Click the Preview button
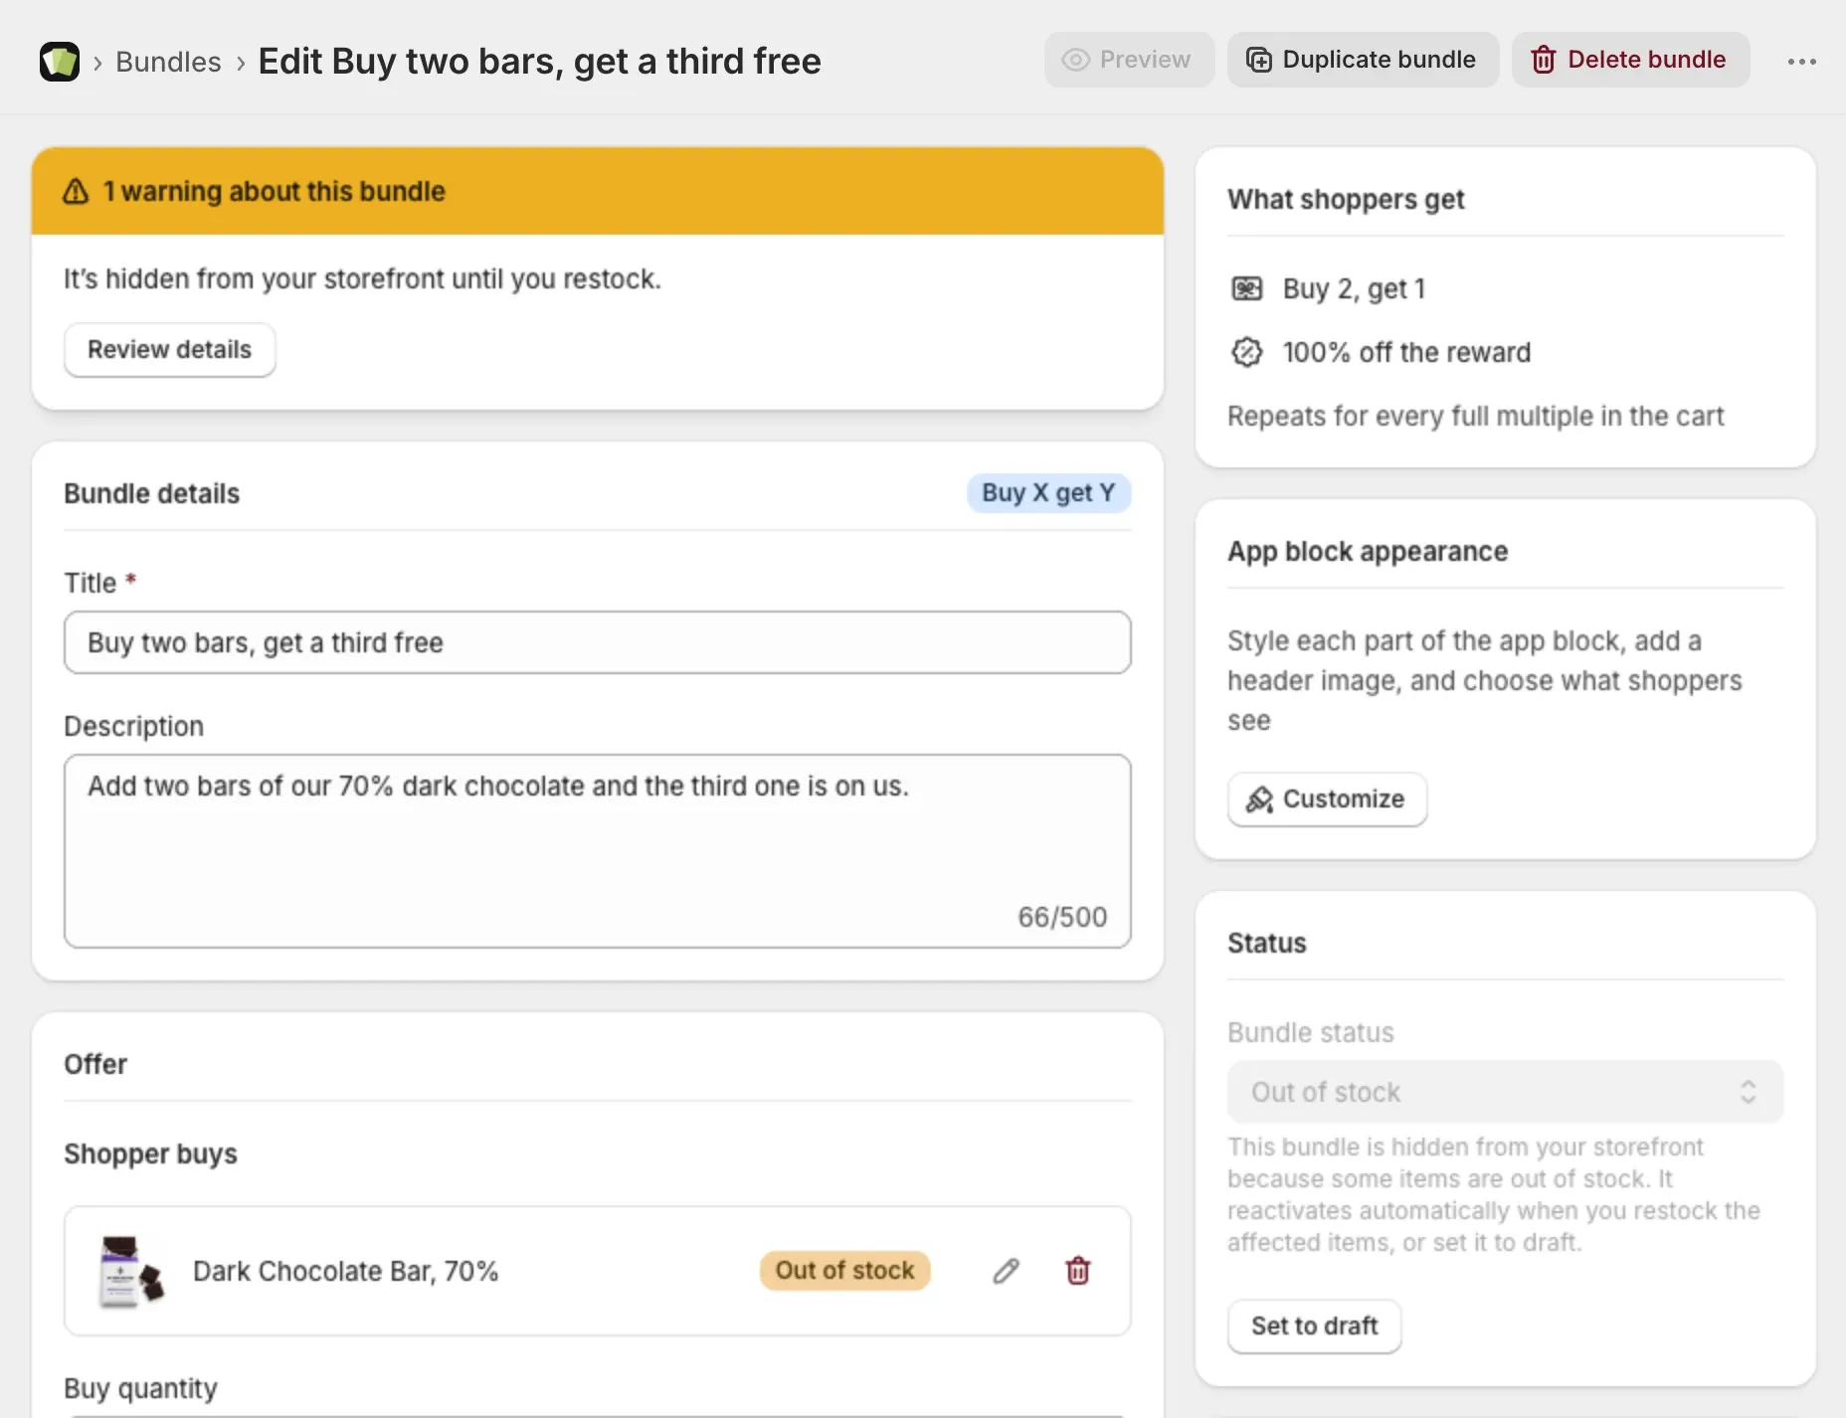Viewport: 1846px width, 1418px height. (x=1129, y=60)
